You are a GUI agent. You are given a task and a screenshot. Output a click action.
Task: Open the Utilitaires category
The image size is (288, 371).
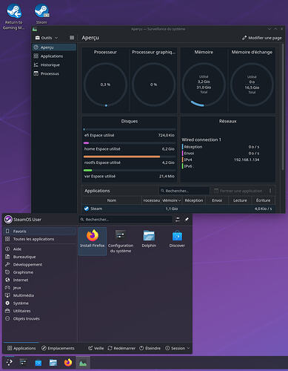pyautogui.click(x=40, y=311)
